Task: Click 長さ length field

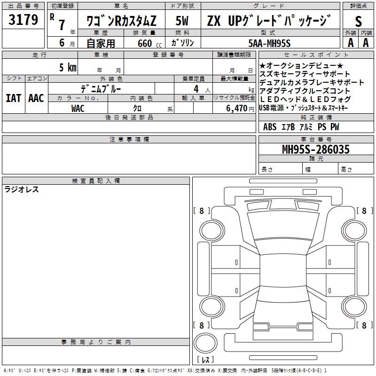Action: click(x=281, y=169)
